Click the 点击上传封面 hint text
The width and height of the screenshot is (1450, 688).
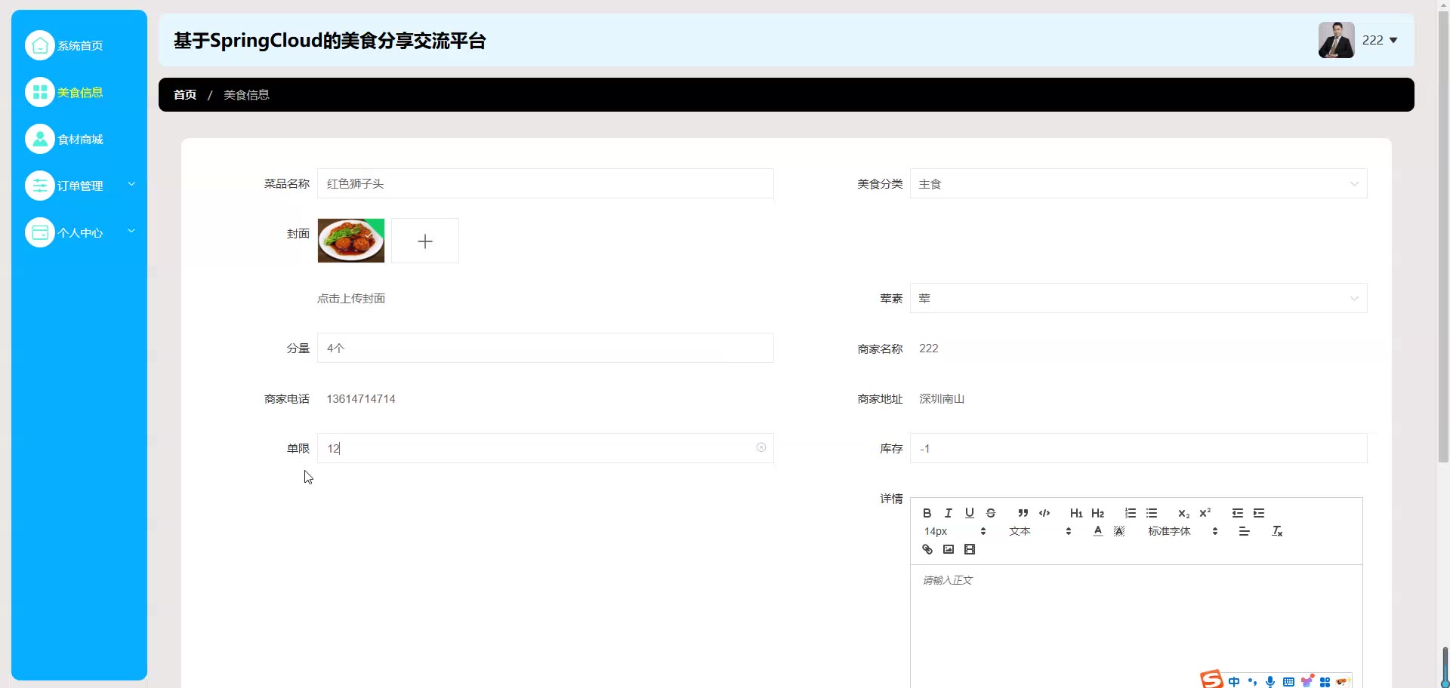tap(351, 298)
